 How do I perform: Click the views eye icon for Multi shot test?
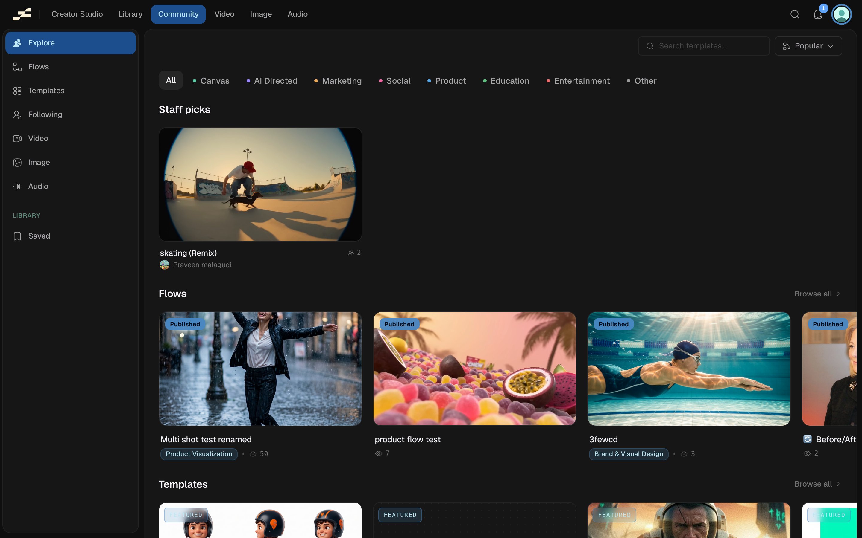tap(253, 454)
